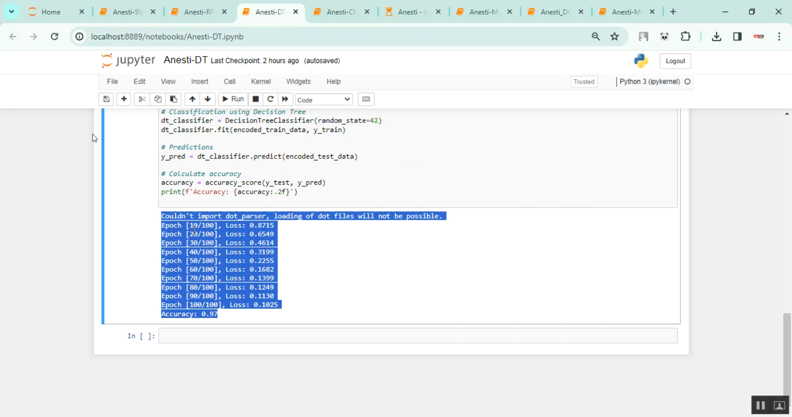Click the Logout button
This screenshot has height=417, width=792.
pyautogui.click(x=675, y=60)
